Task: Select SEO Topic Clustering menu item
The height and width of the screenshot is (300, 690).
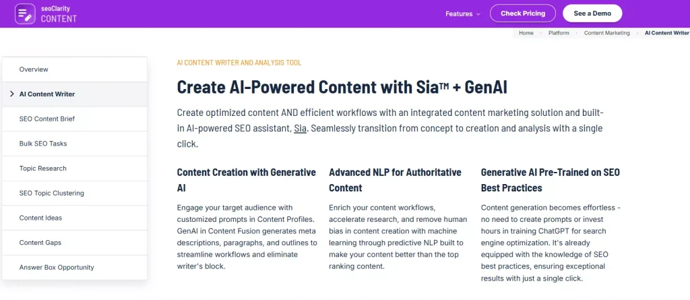Action: click(x=51, y=193)
